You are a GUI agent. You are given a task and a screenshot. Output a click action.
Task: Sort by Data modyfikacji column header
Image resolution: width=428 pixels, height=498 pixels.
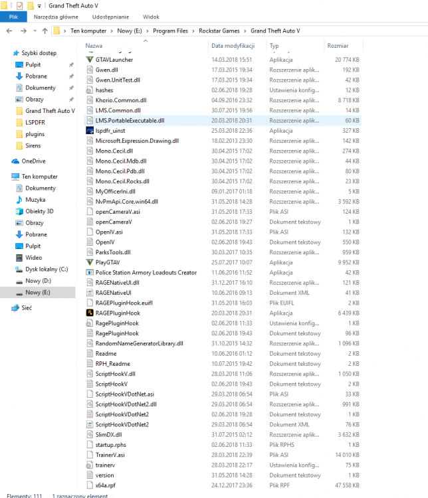(x=233, y=46)
